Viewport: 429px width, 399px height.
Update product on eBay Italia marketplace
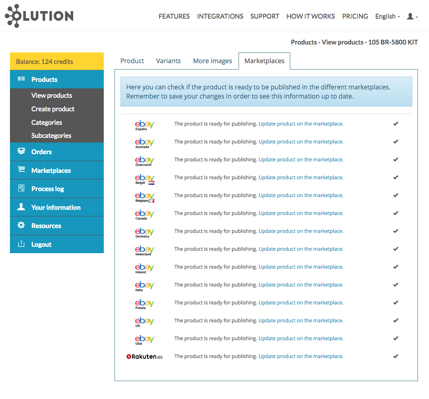(x=301, y=285)
